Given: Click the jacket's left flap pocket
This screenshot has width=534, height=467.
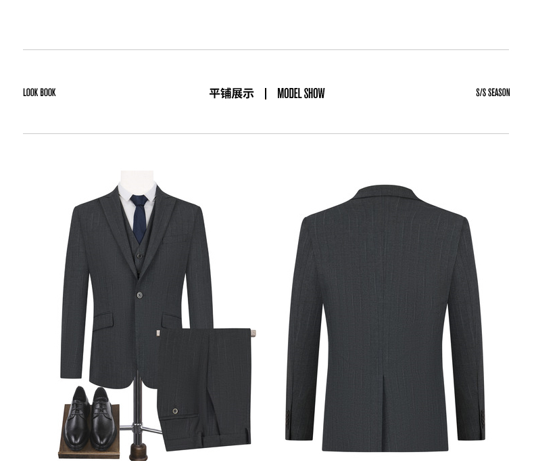Looking at the screenshot, I should click(x=103, y=321).
